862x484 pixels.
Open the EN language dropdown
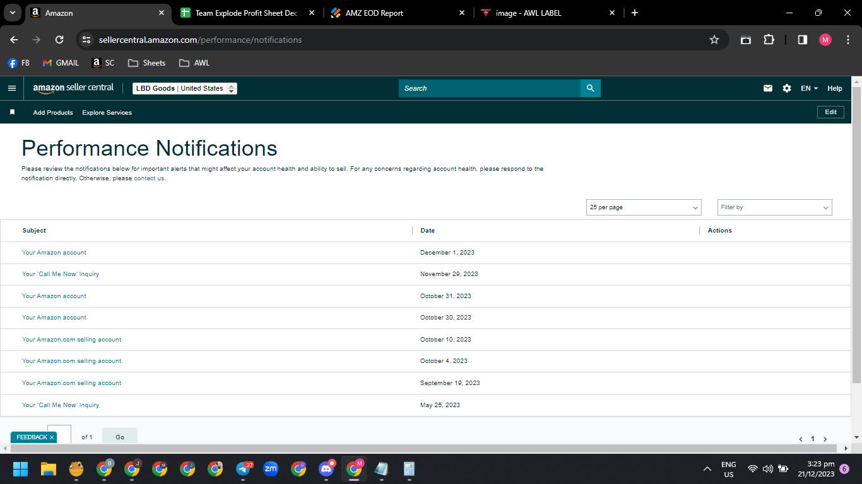click(x=809, y=88)
